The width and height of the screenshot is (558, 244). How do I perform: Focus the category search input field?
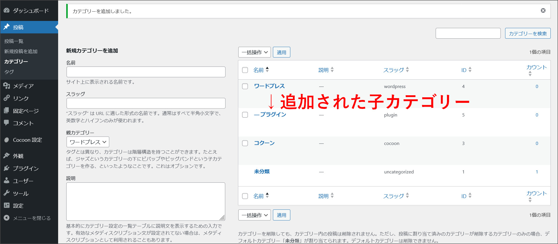tap(468, 33)
